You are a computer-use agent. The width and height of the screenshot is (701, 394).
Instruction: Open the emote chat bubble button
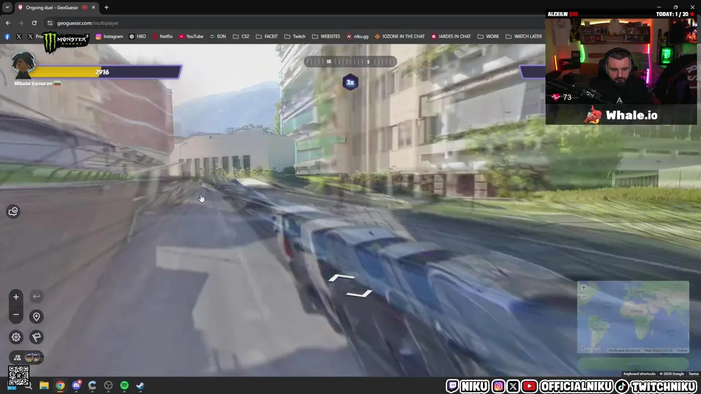point(13,211)
